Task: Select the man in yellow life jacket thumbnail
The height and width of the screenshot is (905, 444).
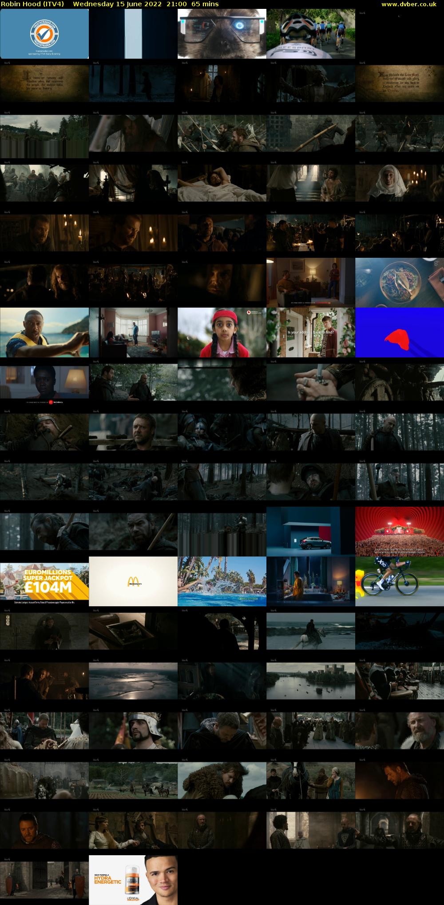Action: (x=44, y=332)
